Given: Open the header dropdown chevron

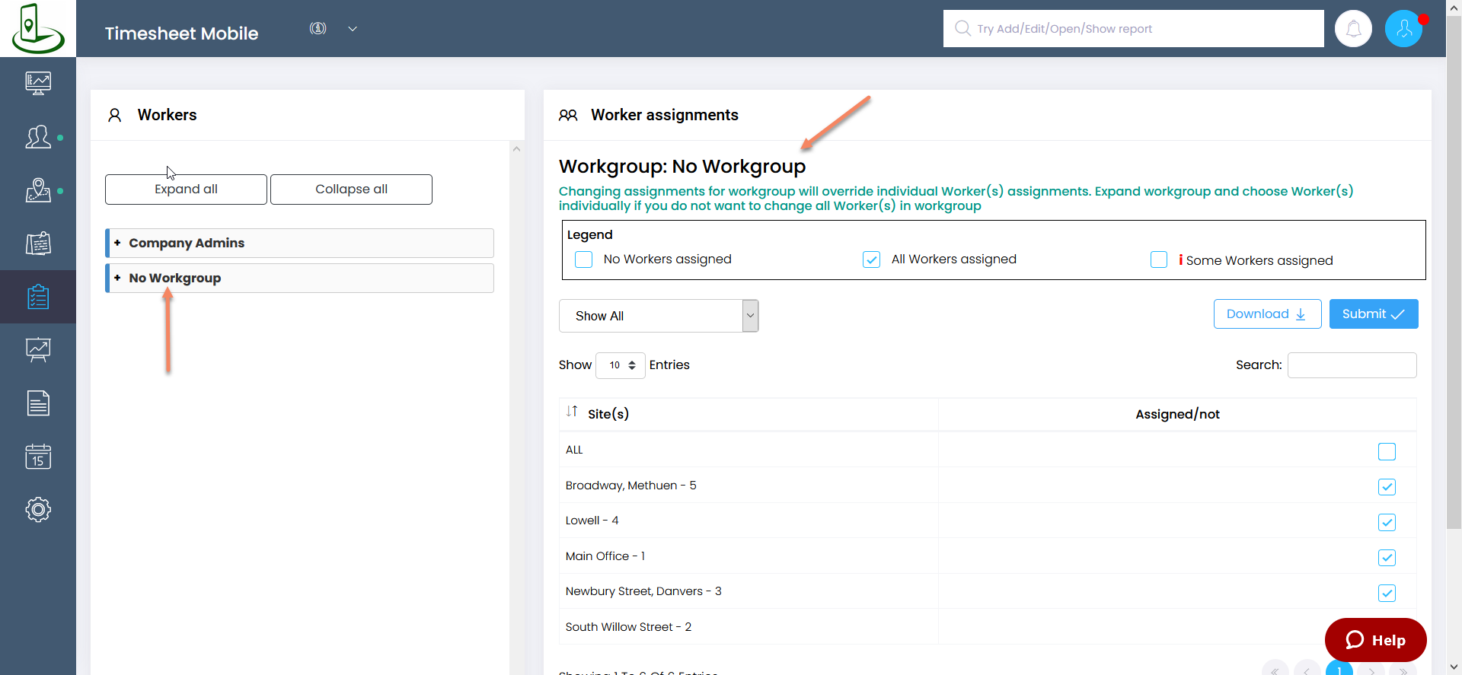Looking at the screenshot, I should pos(353,29).
